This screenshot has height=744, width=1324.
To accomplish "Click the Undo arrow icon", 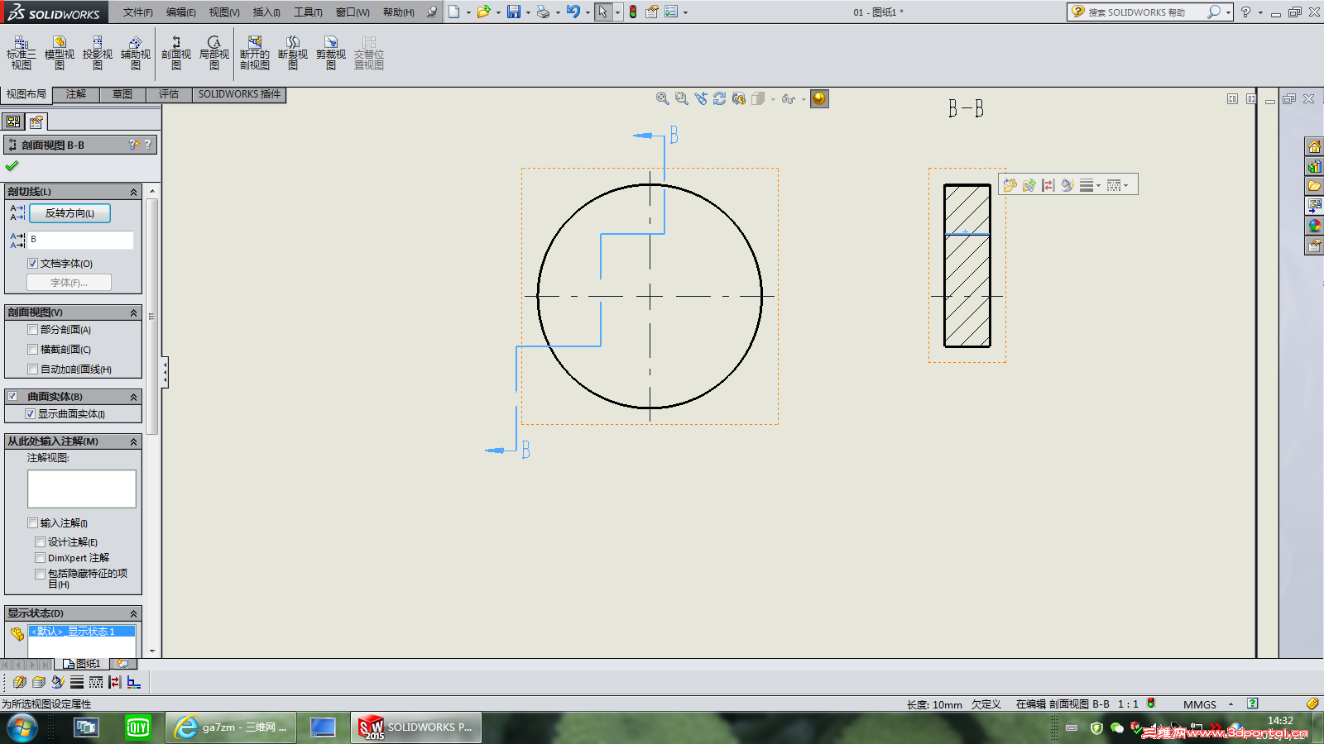I will click(573, 12).
